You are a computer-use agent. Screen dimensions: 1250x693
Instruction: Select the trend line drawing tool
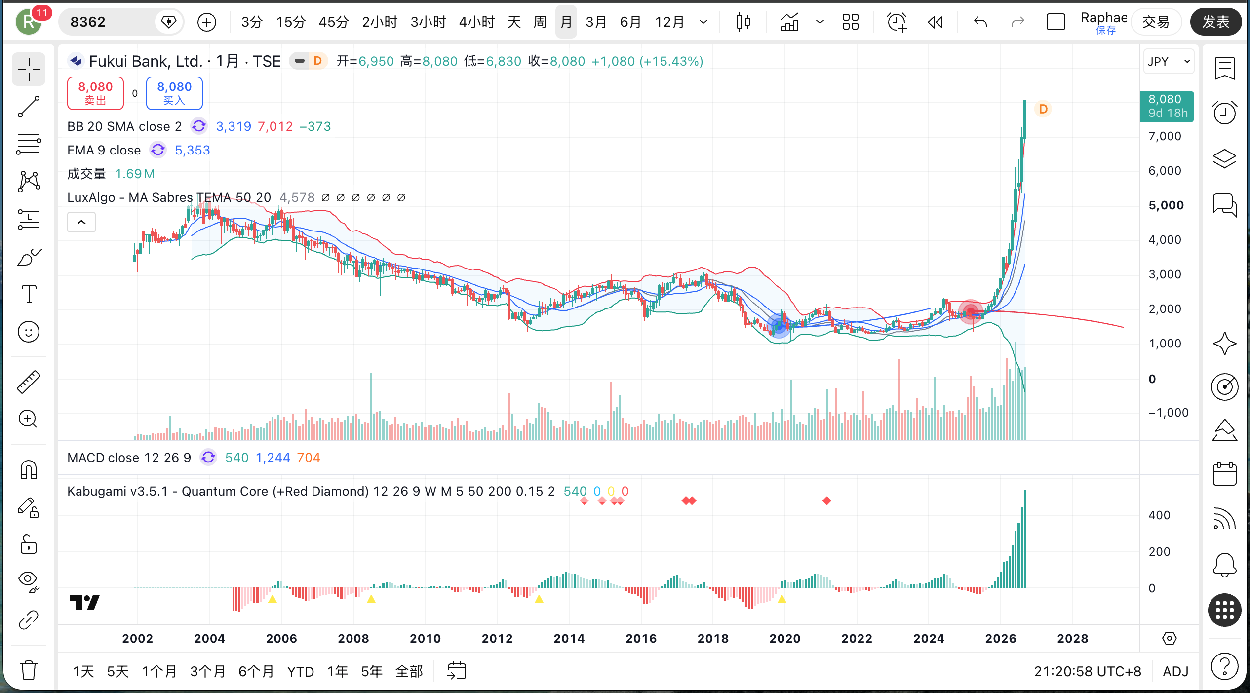pyautogui.click(x=29, y=107)
